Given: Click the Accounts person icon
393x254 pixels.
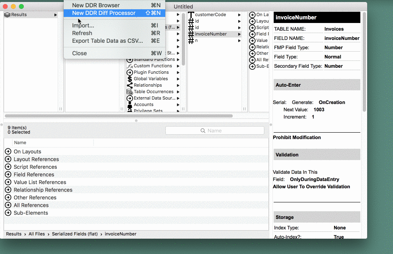Looking at the screenshot, I should [129, 104].
